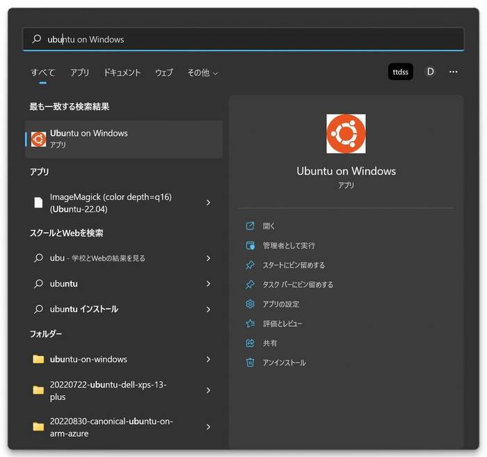The width and height of the screenshot is (487, 457).
Task: Expand the ubuntu インストール chevron
Action: [209, 309]
